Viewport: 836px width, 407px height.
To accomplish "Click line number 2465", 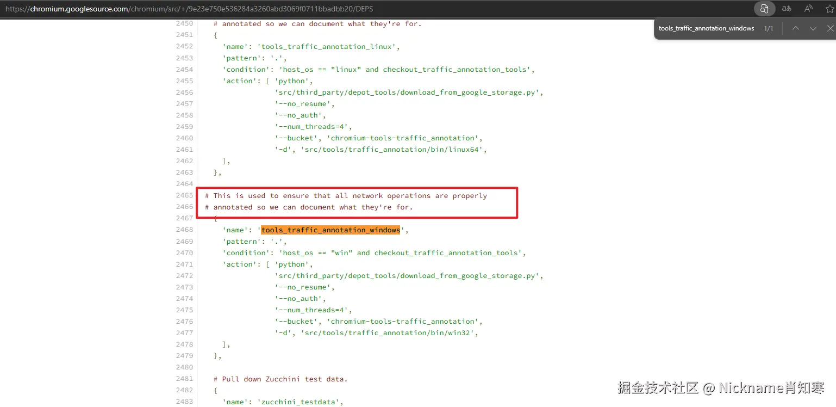I will point(184,195).
